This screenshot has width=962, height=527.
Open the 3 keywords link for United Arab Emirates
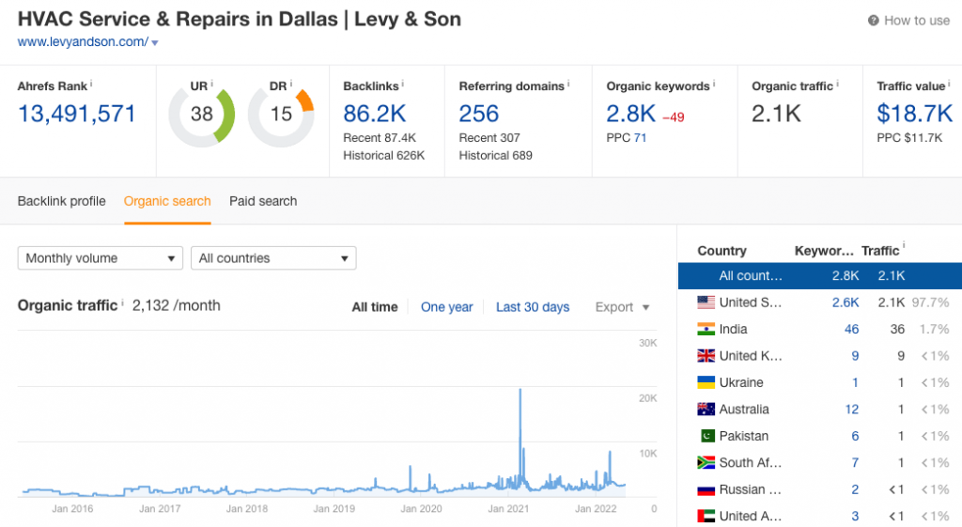(x=855, y=516)
